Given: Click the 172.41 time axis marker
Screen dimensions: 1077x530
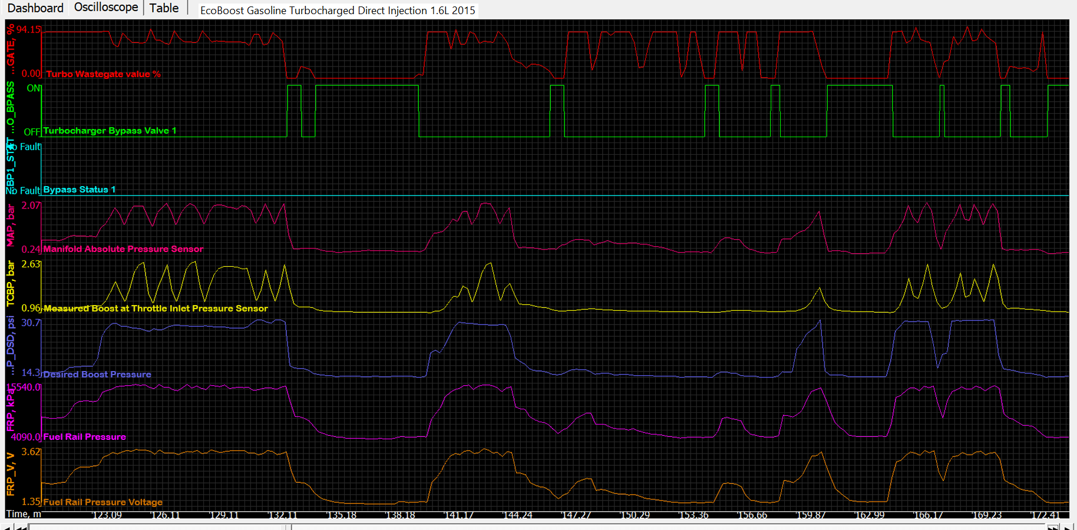Looking at the screenshot, I should coord(1045,515).
